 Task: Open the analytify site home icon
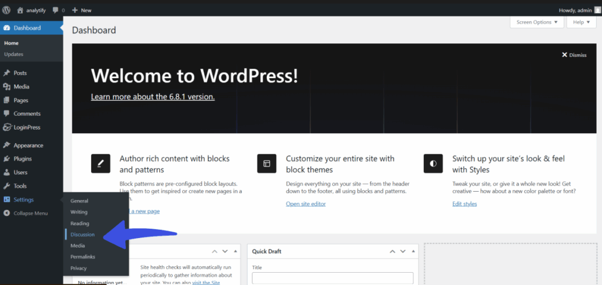[21, 11]
